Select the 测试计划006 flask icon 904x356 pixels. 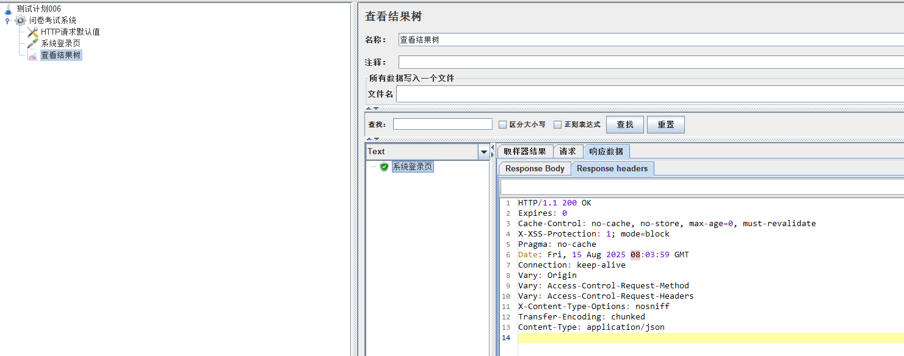[8, 9]
